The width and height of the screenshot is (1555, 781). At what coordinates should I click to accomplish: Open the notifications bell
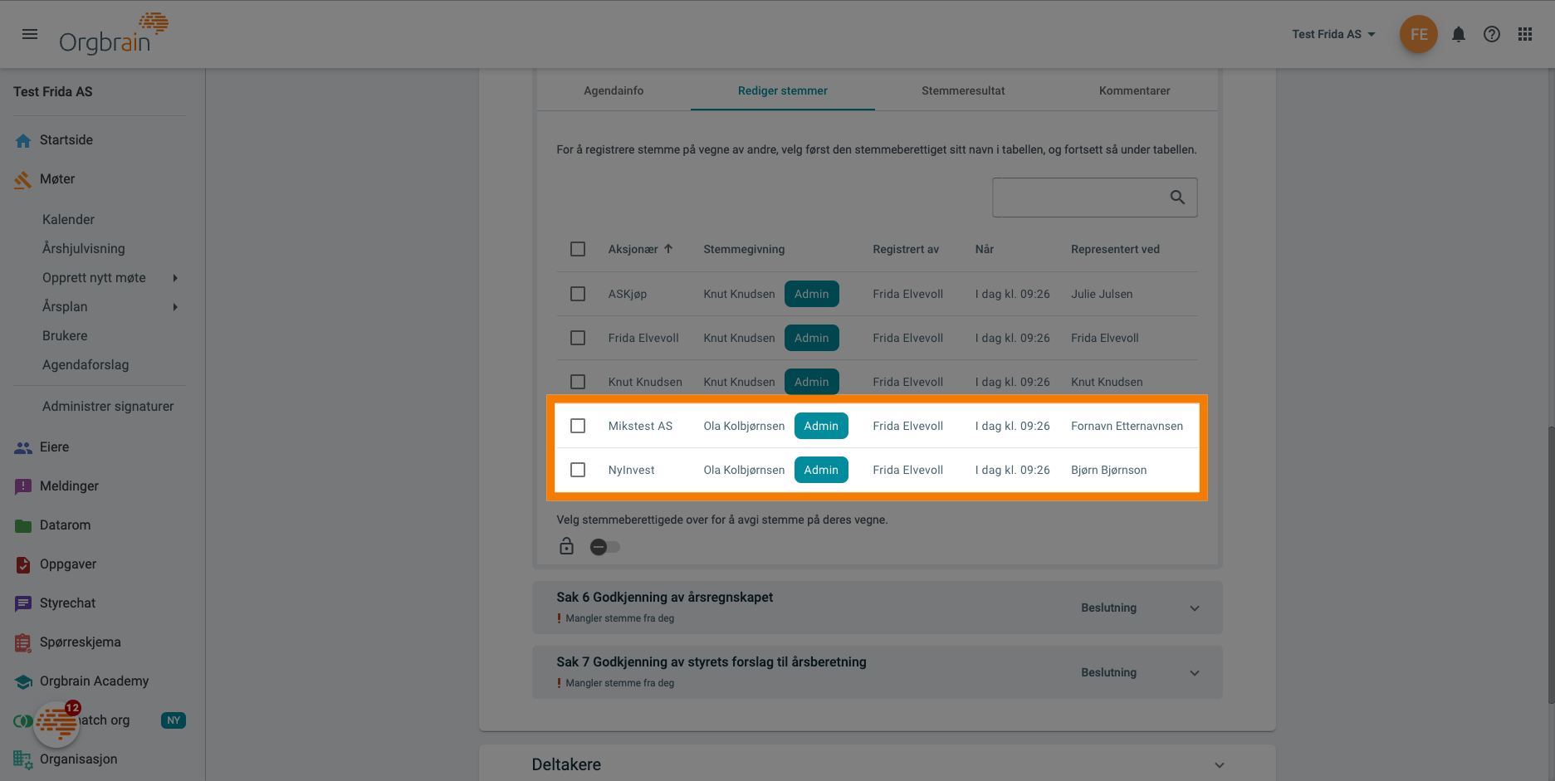[x=1458, y=34]
